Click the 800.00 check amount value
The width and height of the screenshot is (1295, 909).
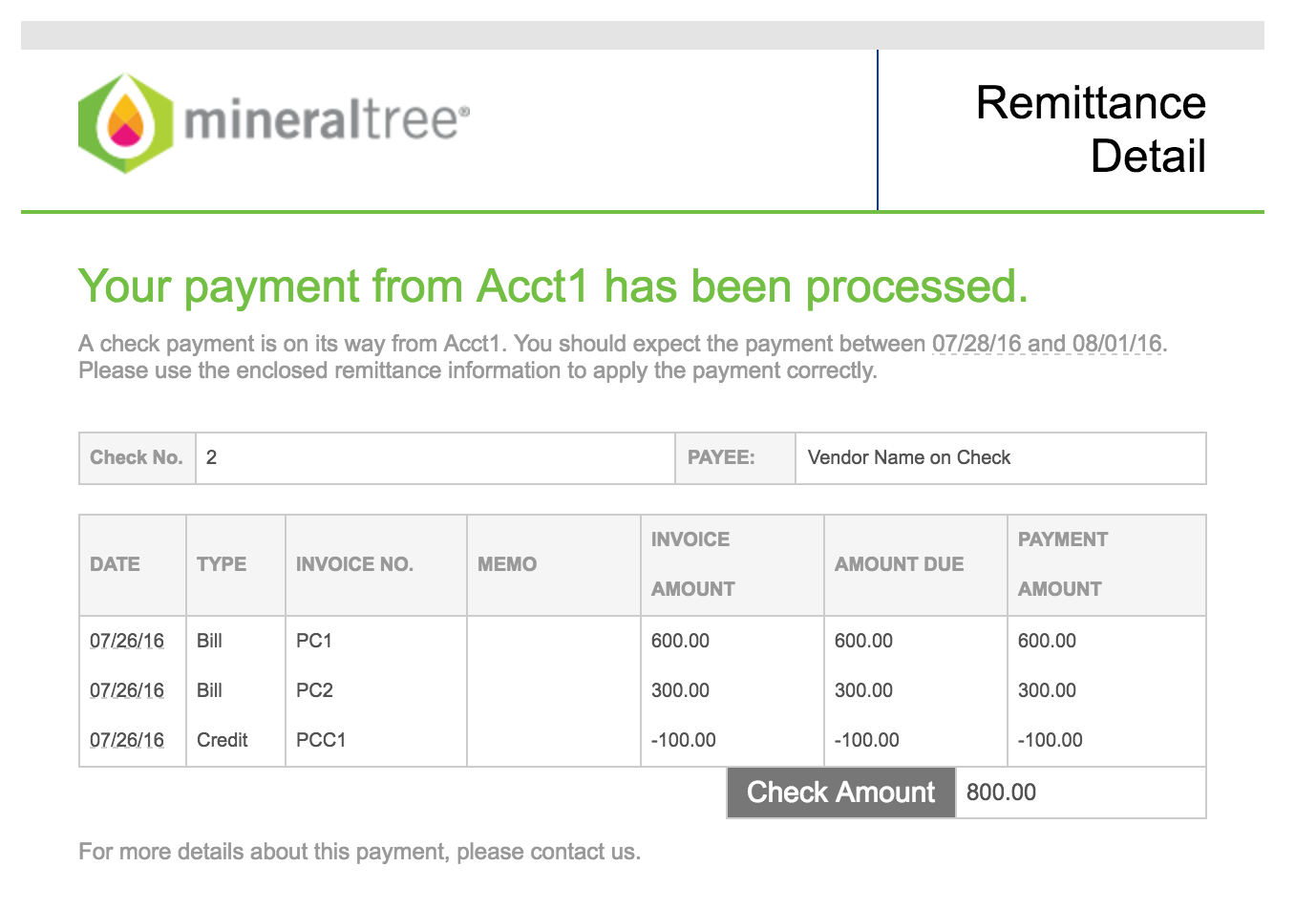[1001, 793]
